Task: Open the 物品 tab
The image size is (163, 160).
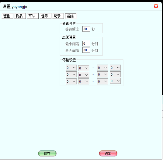Action: [20, 16]
